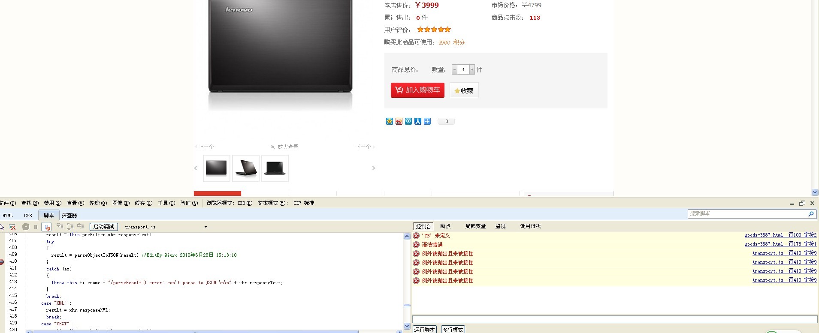Screen dimensions: 819x333
Task: Open the 图像 menu
Action: (121, 203)
